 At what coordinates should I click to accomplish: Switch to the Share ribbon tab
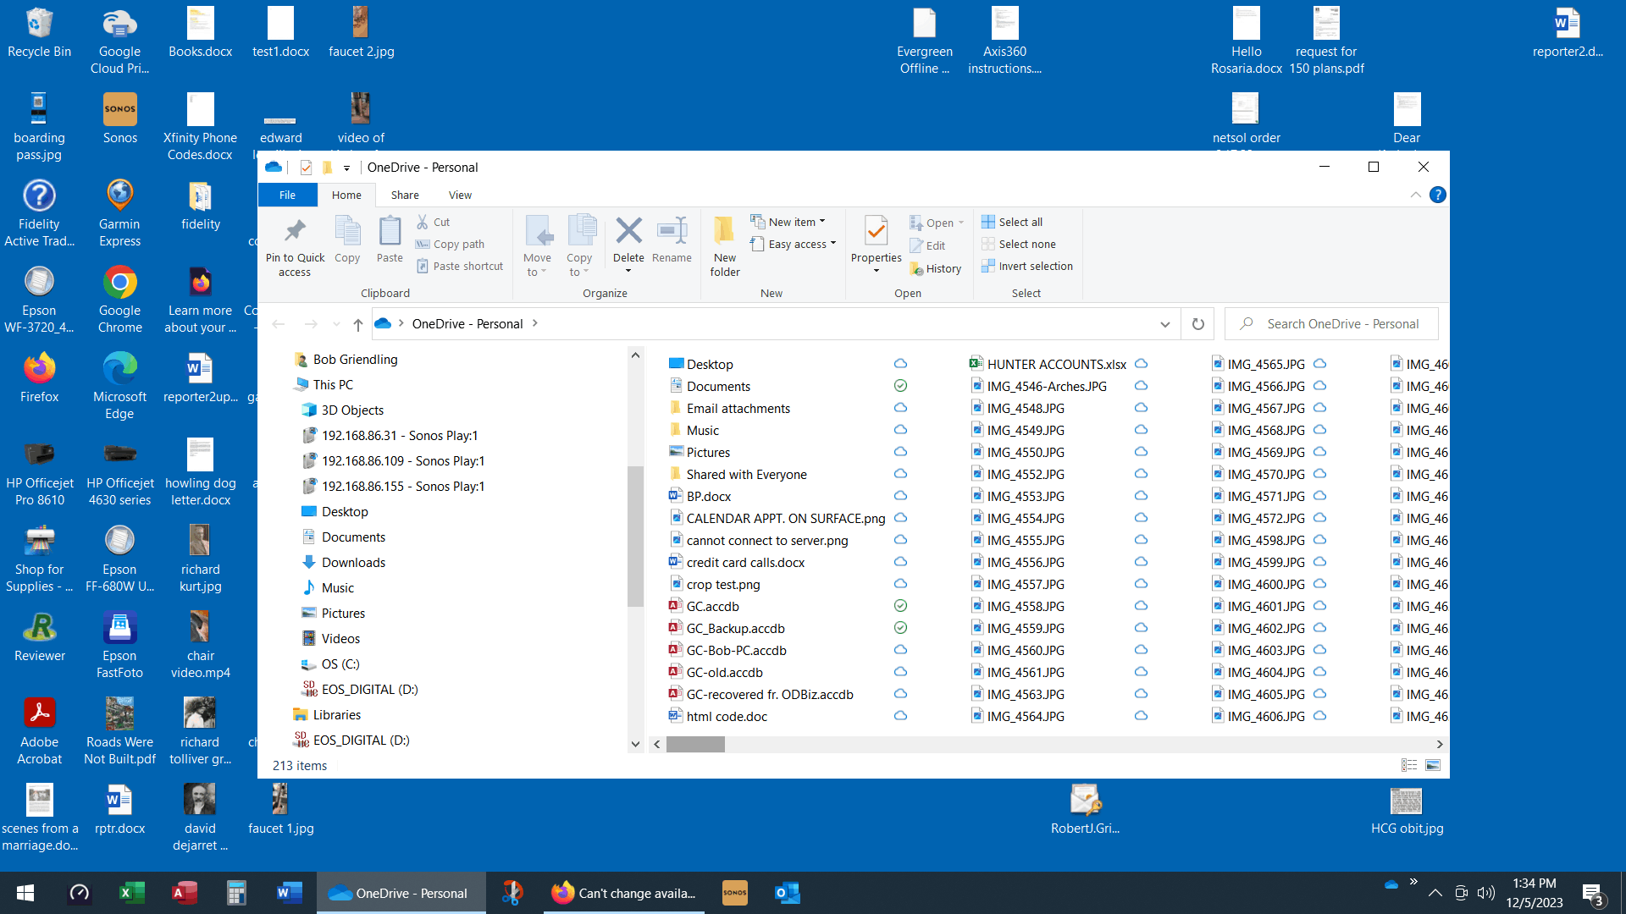click(x=405, y=195)
